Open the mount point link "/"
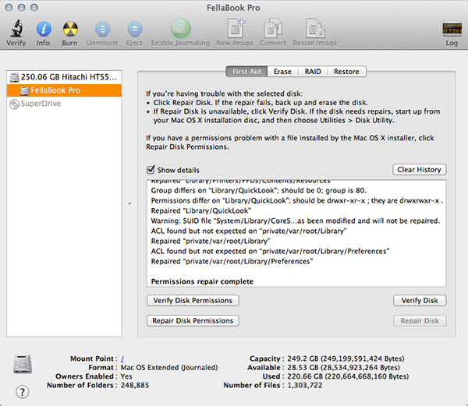Viewport: 468px width, 406px height. [122, 358]
